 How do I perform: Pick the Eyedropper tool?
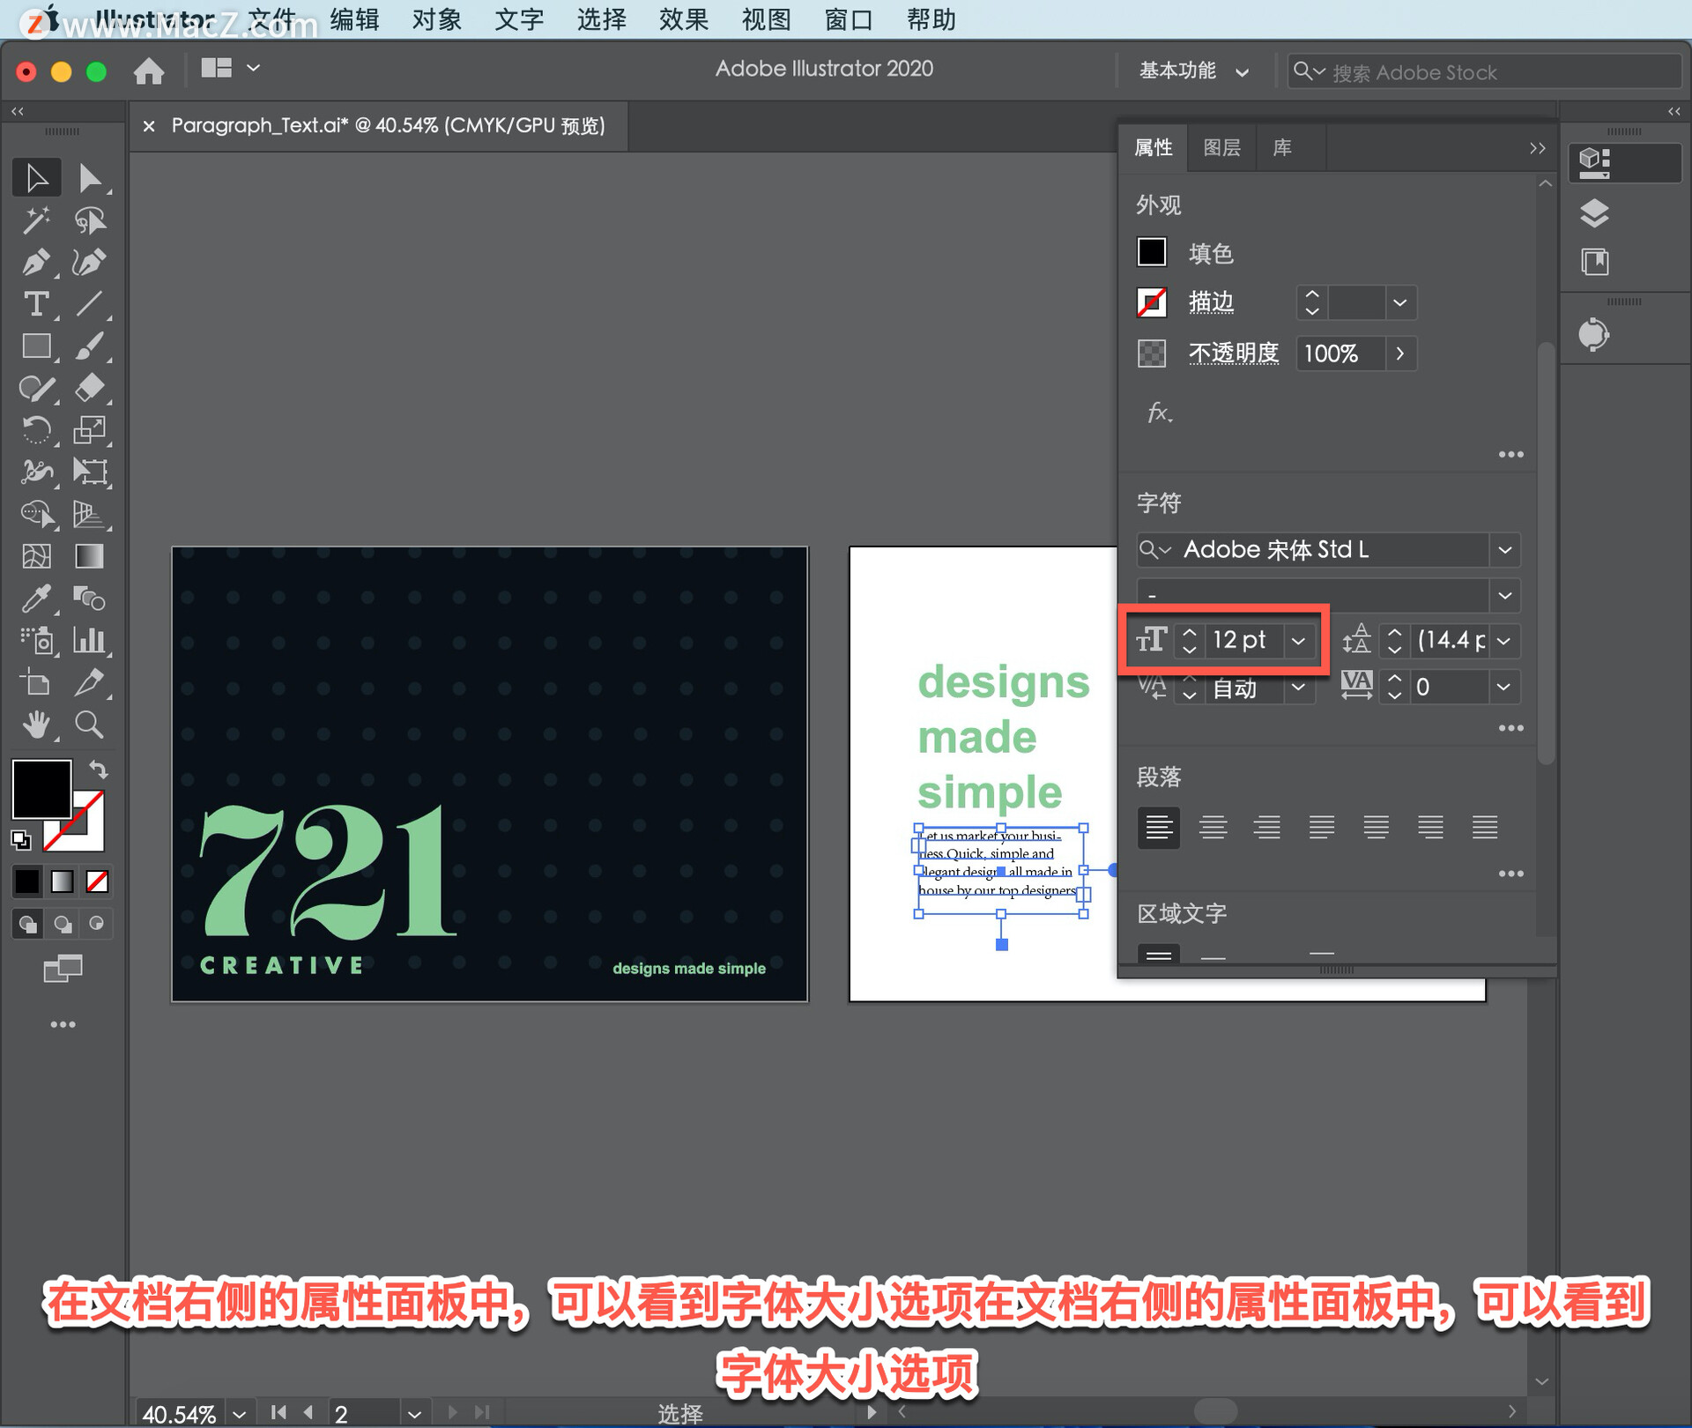36,599
